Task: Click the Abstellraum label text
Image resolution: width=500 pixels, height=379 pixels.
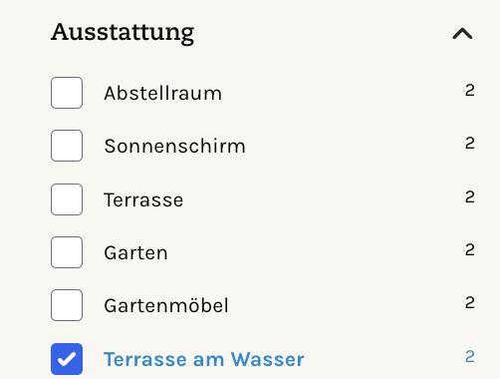Action: coord(162,93)
